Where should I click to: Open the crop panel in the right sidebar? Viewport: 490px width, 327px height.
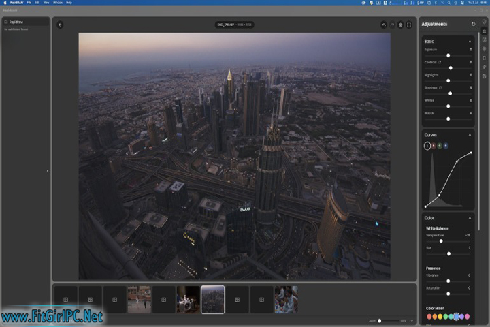(484, 40)
